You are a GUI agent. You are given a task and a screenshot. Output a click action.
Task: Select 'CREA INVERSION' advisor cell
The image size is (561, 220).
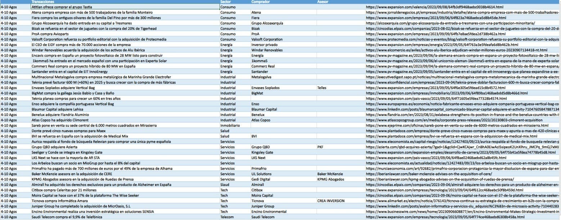pos(341,201)
